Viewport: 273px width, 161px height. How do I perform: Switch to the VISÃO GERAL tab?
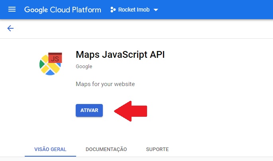[50, 149]
